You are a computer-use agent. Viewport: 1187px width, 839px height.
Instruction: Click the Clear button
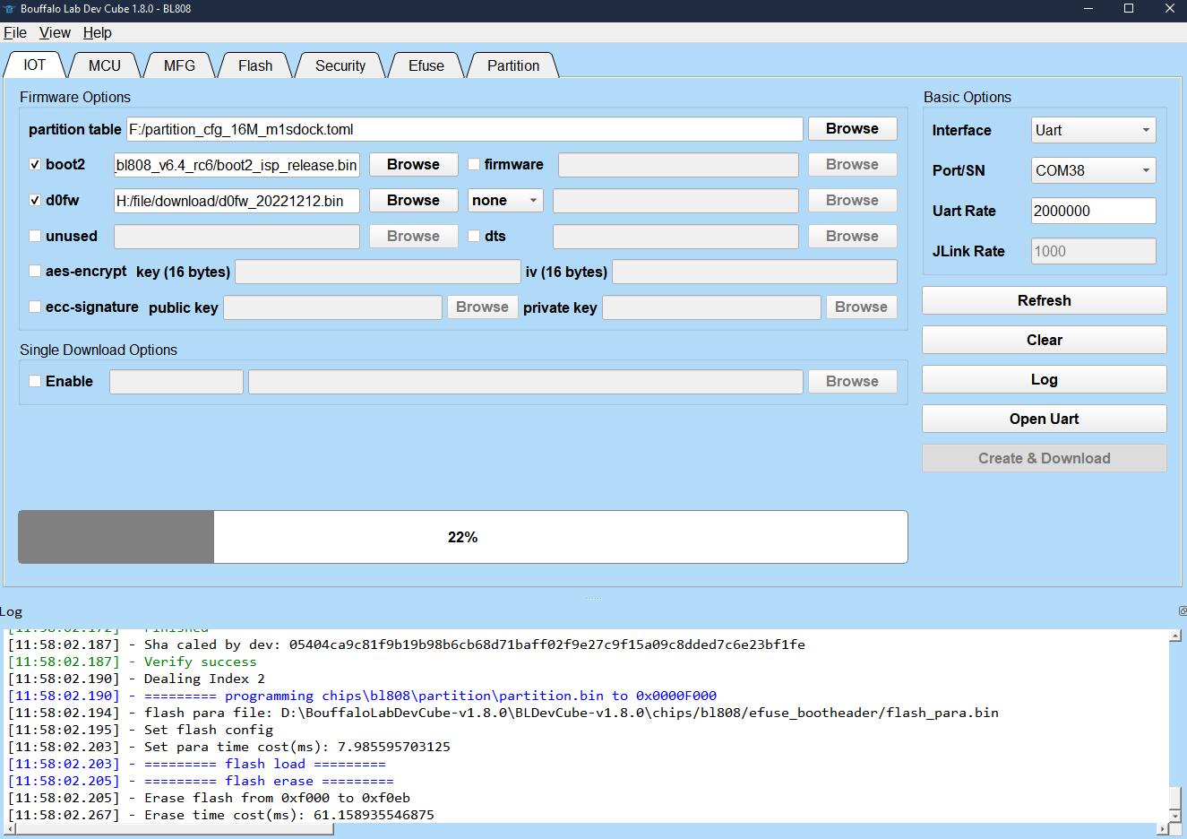pyautogui.click(x=1045, y=340)
